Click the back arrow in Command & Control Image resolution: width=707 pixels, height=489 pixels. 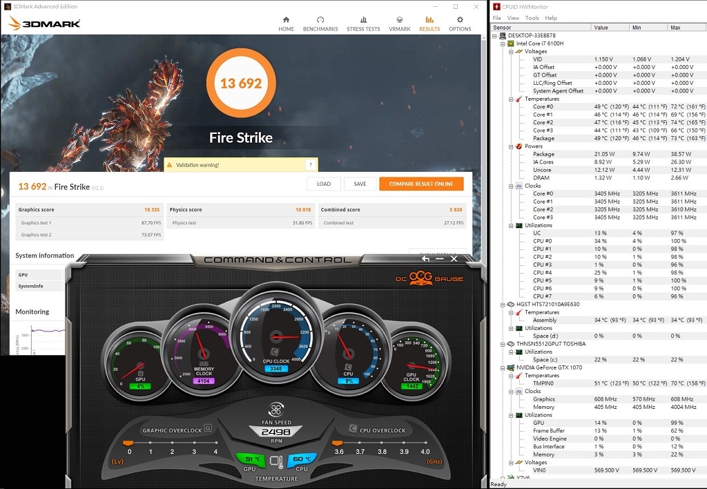(x=425, y=258)
